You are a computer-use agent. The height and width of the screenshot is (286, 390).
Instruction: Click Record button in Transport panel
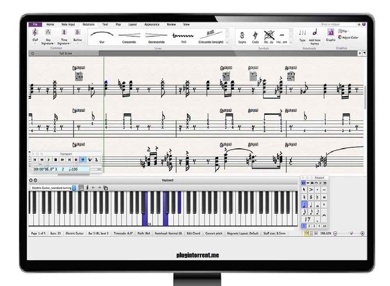pyautogui.click(x=76, y=160)
